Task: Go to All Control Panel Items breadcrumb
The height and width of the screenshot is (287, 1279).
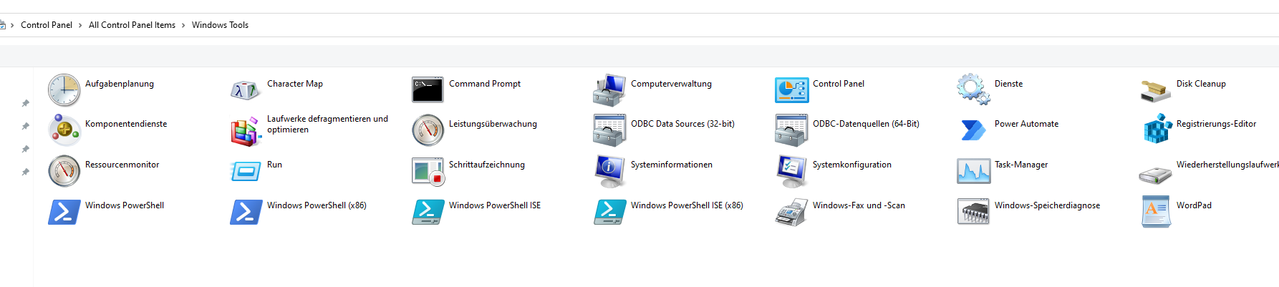Action: pos(132,25)
